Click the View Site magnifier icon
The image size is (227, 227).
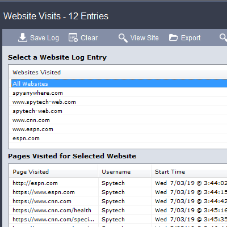click(x=123, y=38)
